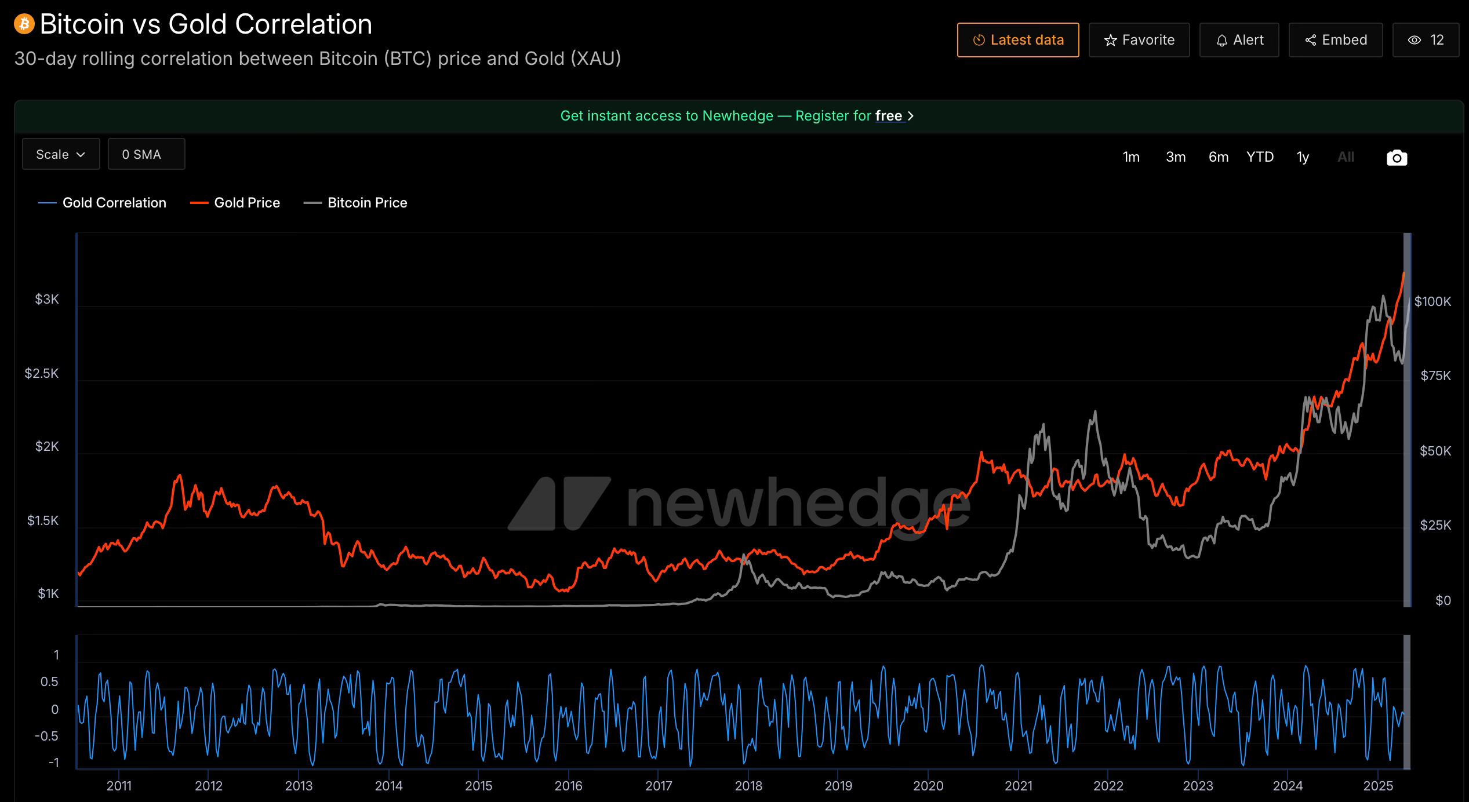Open the Scale dropdown
This screenshot has height=802, width=1469.
click(x=61, y=154)
